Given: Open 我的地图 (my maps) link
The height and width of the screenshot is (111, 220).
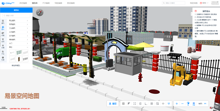Looking at the screenshot, I should tap(194, 3).
